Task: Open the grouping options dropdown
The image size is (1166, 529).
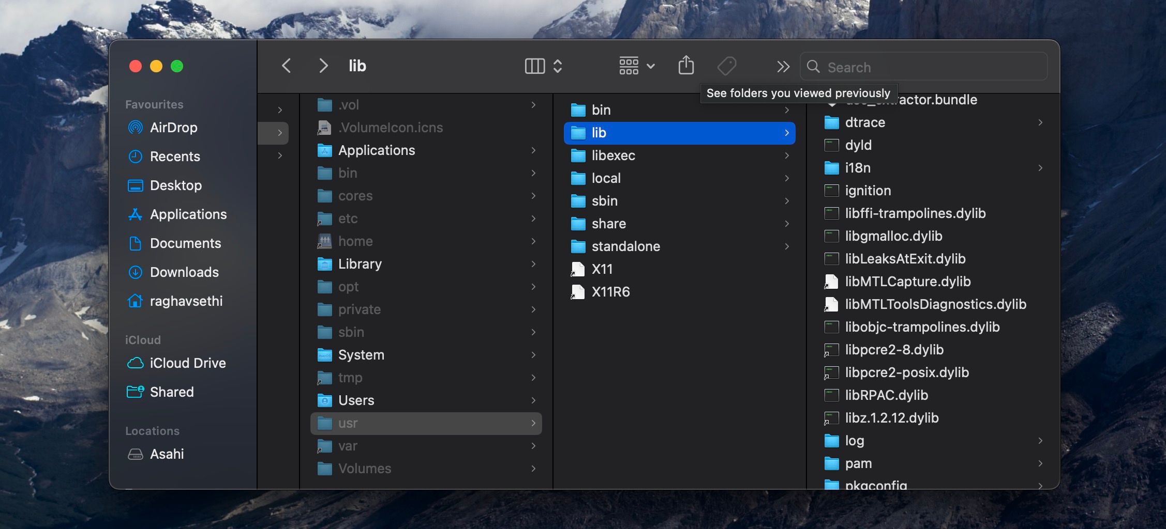Action: [x=636, y=66]
